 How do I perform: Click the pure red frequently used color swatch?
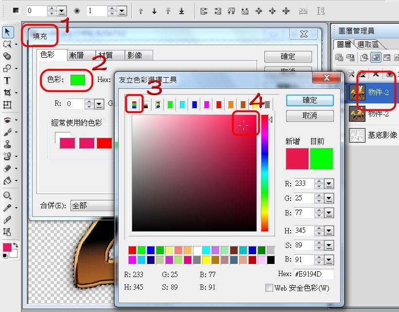(x=104, y=143)
